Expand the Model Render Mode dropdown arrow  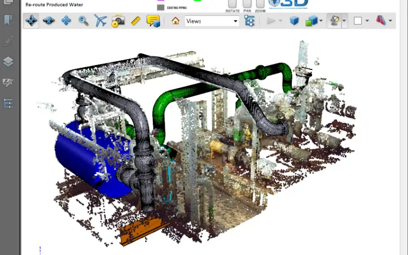321,20
